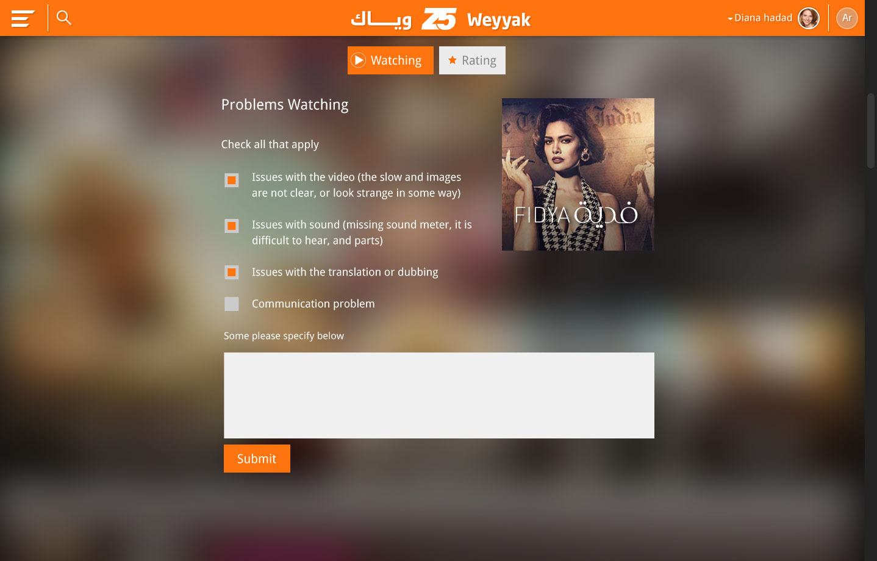Viewport: 877px width, 561px height.
Task: Click the play icon in Watching tab
Action: [x=359, y=60]
